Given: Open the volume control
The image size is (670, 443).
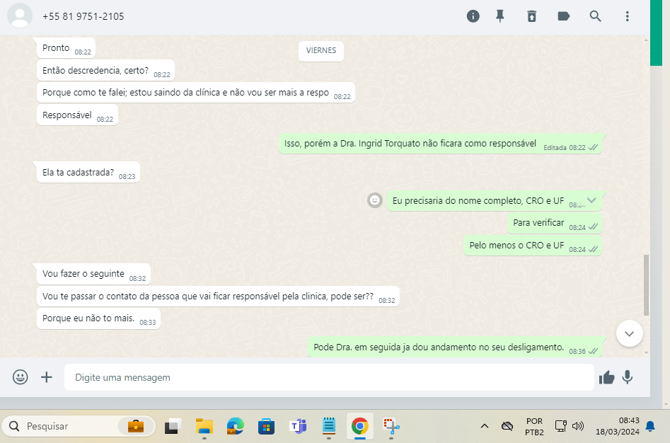Looking at the screenshot, I should [578, 426].
